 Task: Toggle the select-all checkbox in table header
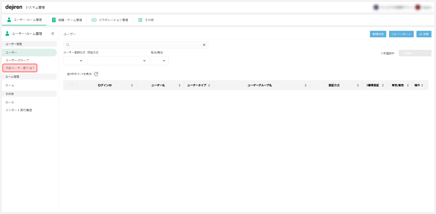(x=71, y=85)
